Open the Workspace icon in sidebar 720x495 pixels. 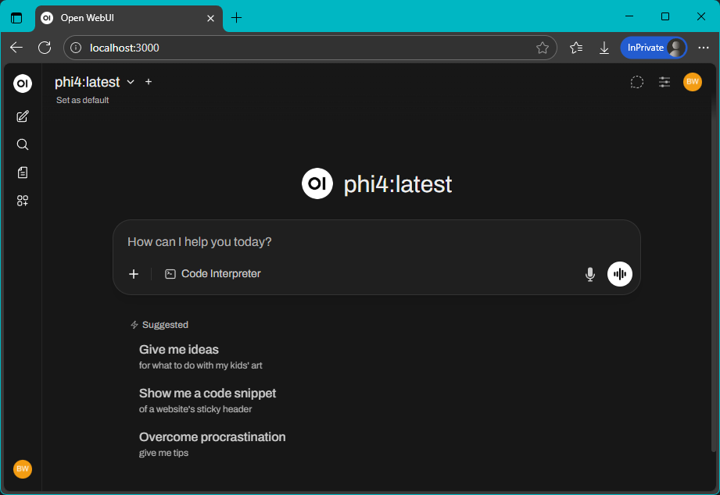[x=23, y=201]
